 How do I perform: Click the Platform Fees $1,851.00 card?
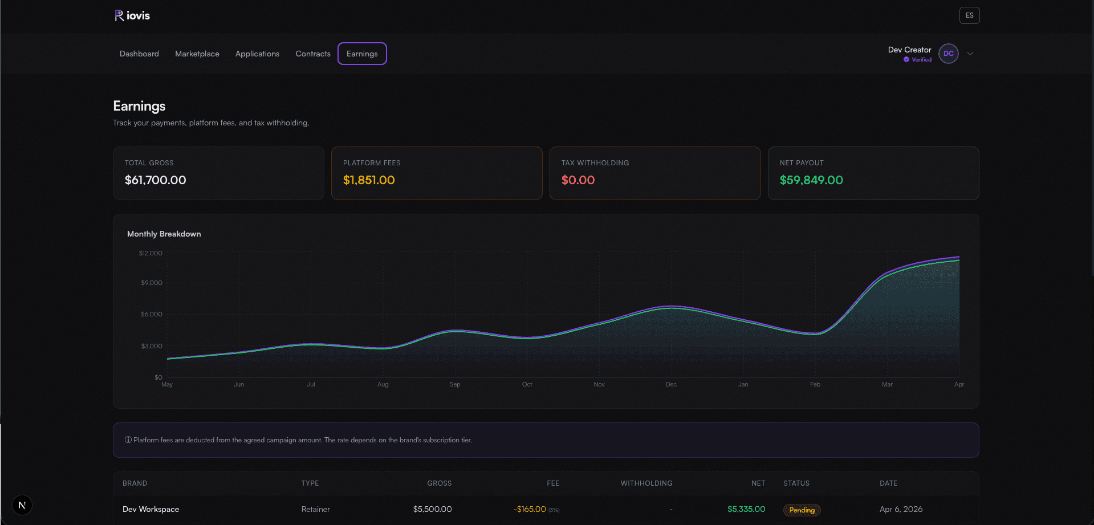pos(437,173)
